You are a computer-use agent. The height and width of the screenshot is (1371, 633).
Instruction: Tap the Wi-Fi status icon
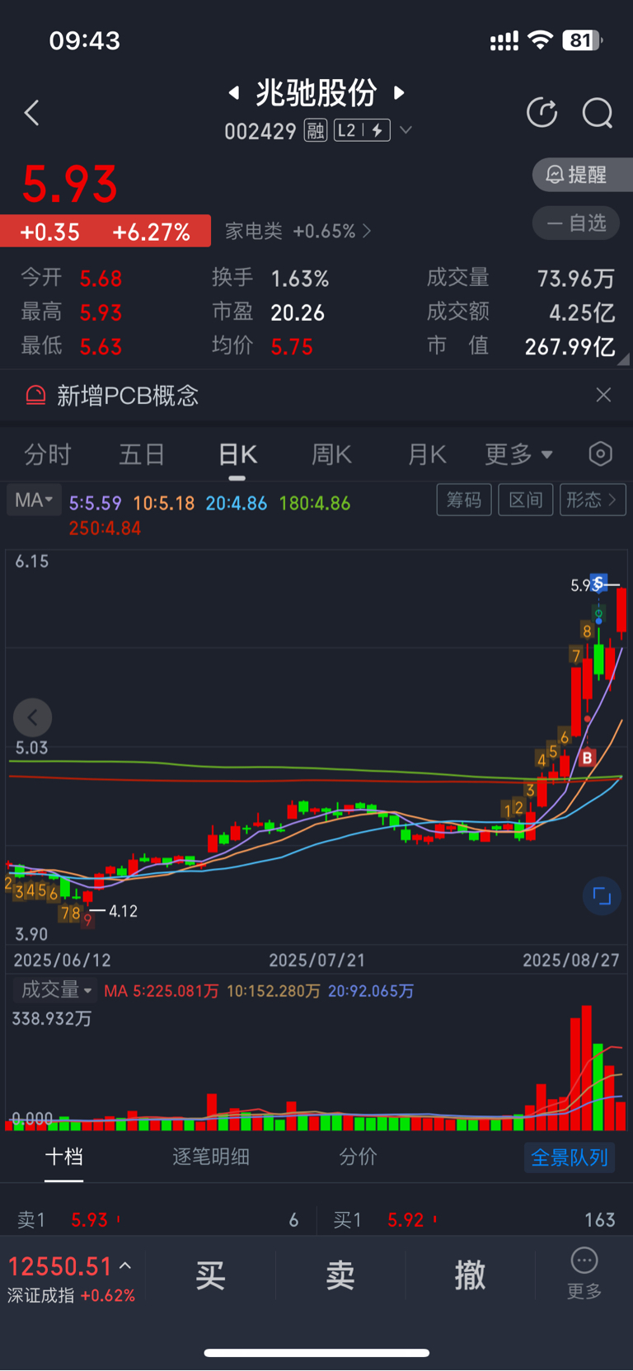pyautogui.click(x=541, y=40)
